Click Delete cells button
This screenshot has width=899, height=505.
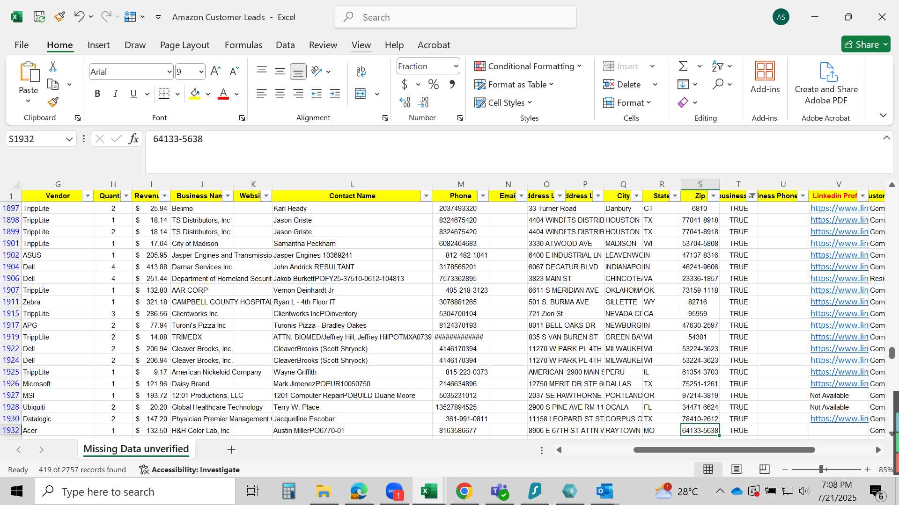coord(622,85)
